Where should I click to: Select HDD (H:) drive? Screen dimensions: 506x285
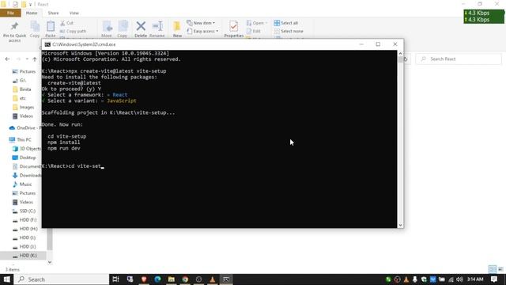(x=25, y=229)
